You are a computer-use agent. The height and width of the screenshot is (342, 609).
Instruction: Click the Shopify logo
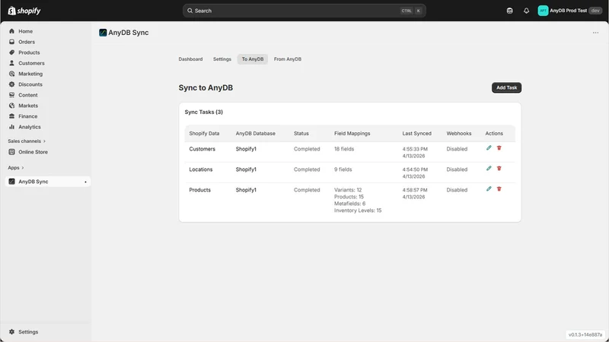click(24, 11)
